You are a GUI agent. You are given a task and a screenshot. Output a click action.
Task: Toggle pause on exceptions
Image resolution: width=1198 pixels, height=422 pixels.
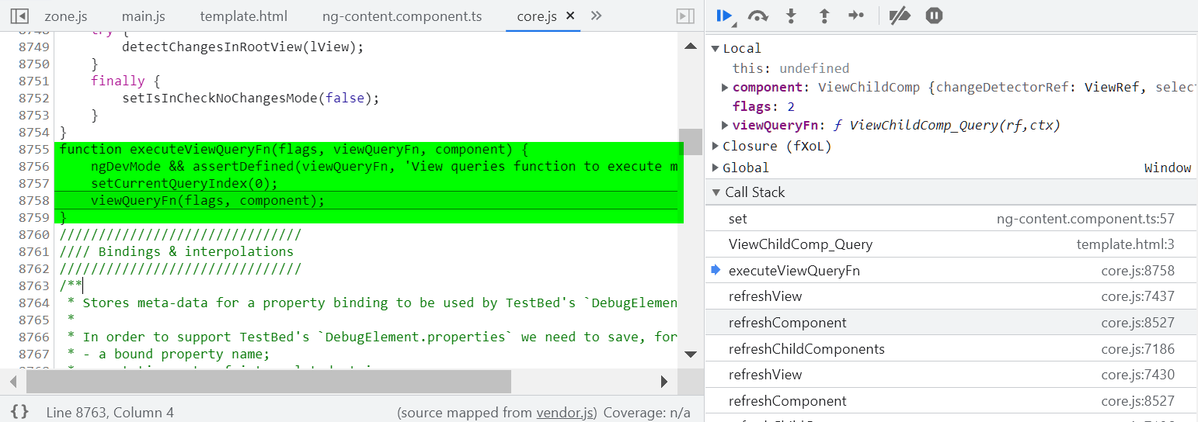coord(934,16)
